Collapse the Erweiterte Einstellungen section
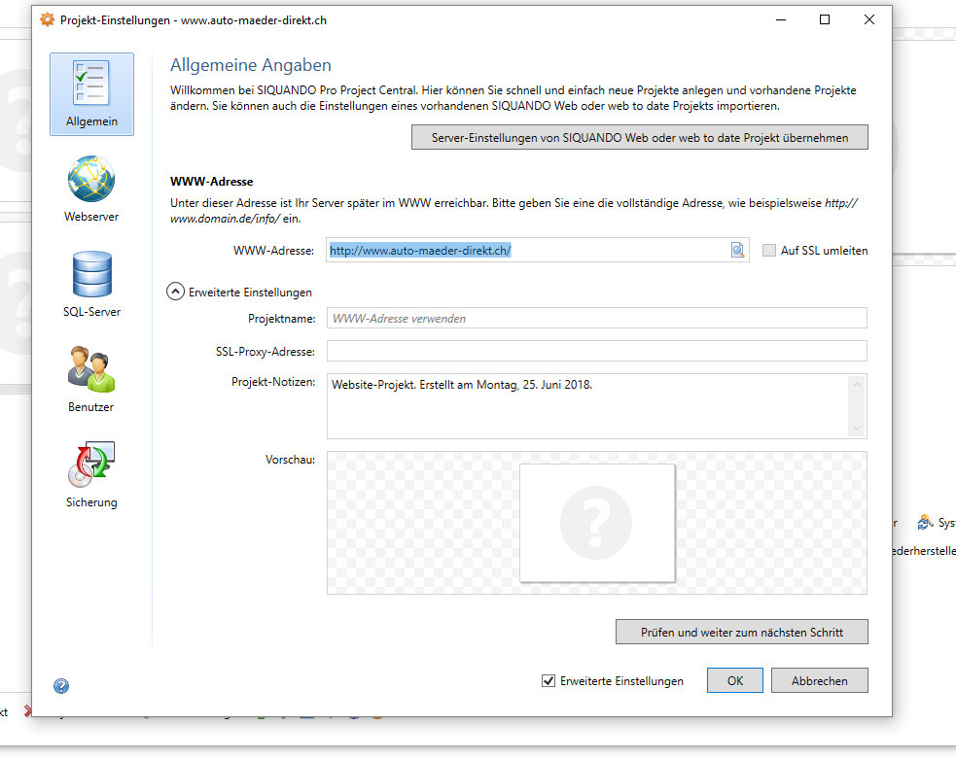This screenshot has width=956, height=758. [x=175, y=291]
